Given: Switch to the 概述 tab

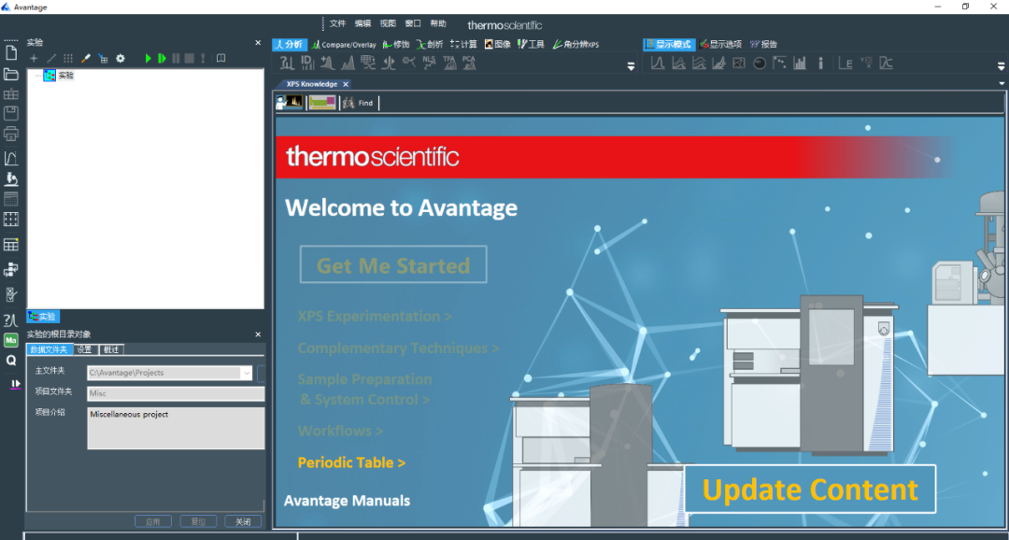Looking at the screenshot, I should (x=111, y=349).
